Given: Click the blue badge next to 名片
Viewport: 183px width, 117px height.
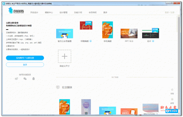Looking at the screenshot, I should coord(153,41).
